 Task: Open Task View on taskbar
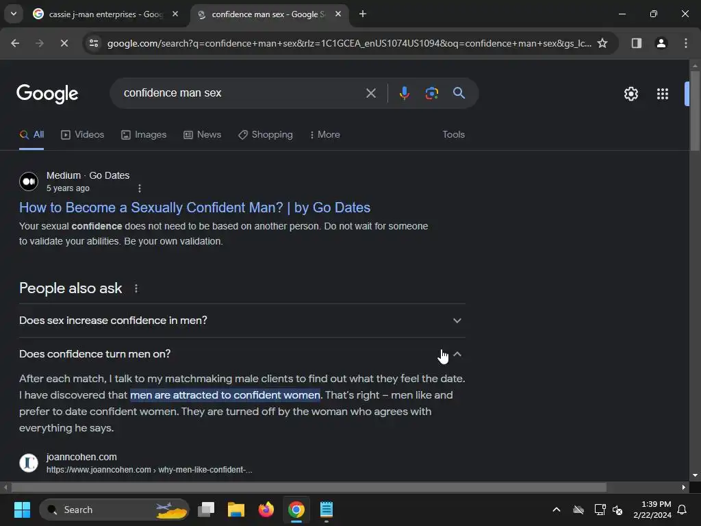click(x=207, y=510)
